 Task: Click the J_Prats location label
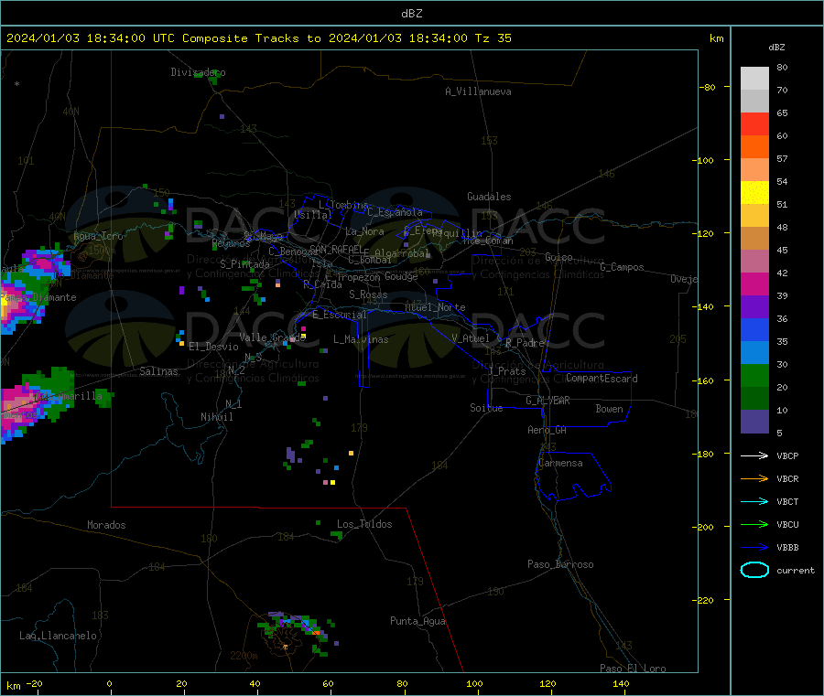tap(506, 370)
